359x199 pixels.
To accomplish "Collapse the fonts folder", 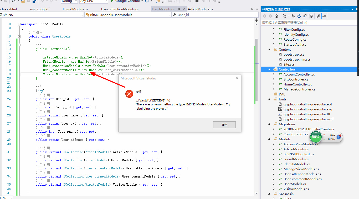I will click(x=269, y=99).
